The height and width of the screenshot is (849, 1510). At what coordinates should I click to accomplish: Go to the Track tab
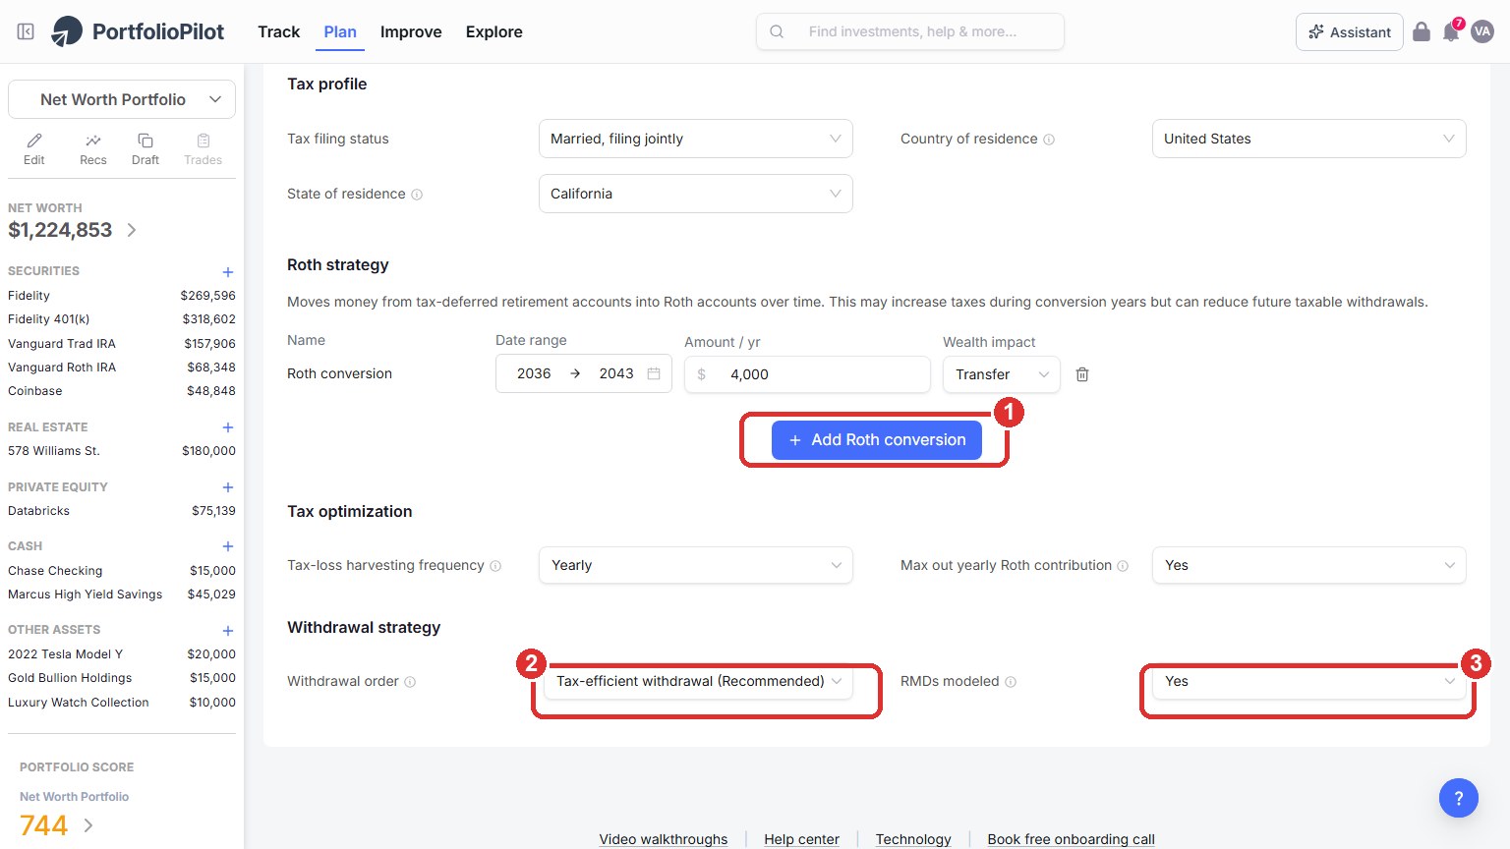click(x=279, y=31)
